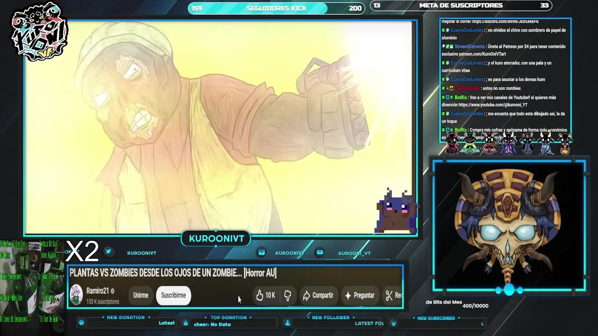Click the KUROONIVT name tag under the video

tap(216, 239)
